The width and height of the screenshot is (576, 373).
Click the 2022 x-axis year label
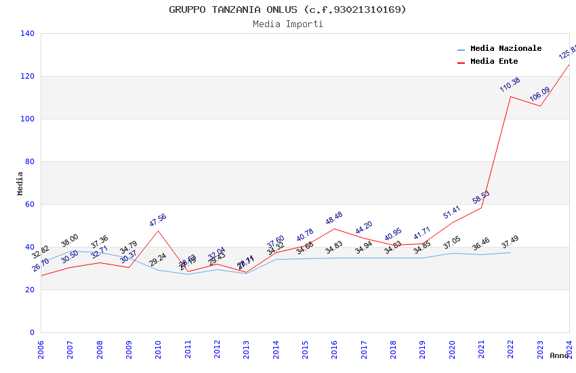511,349
